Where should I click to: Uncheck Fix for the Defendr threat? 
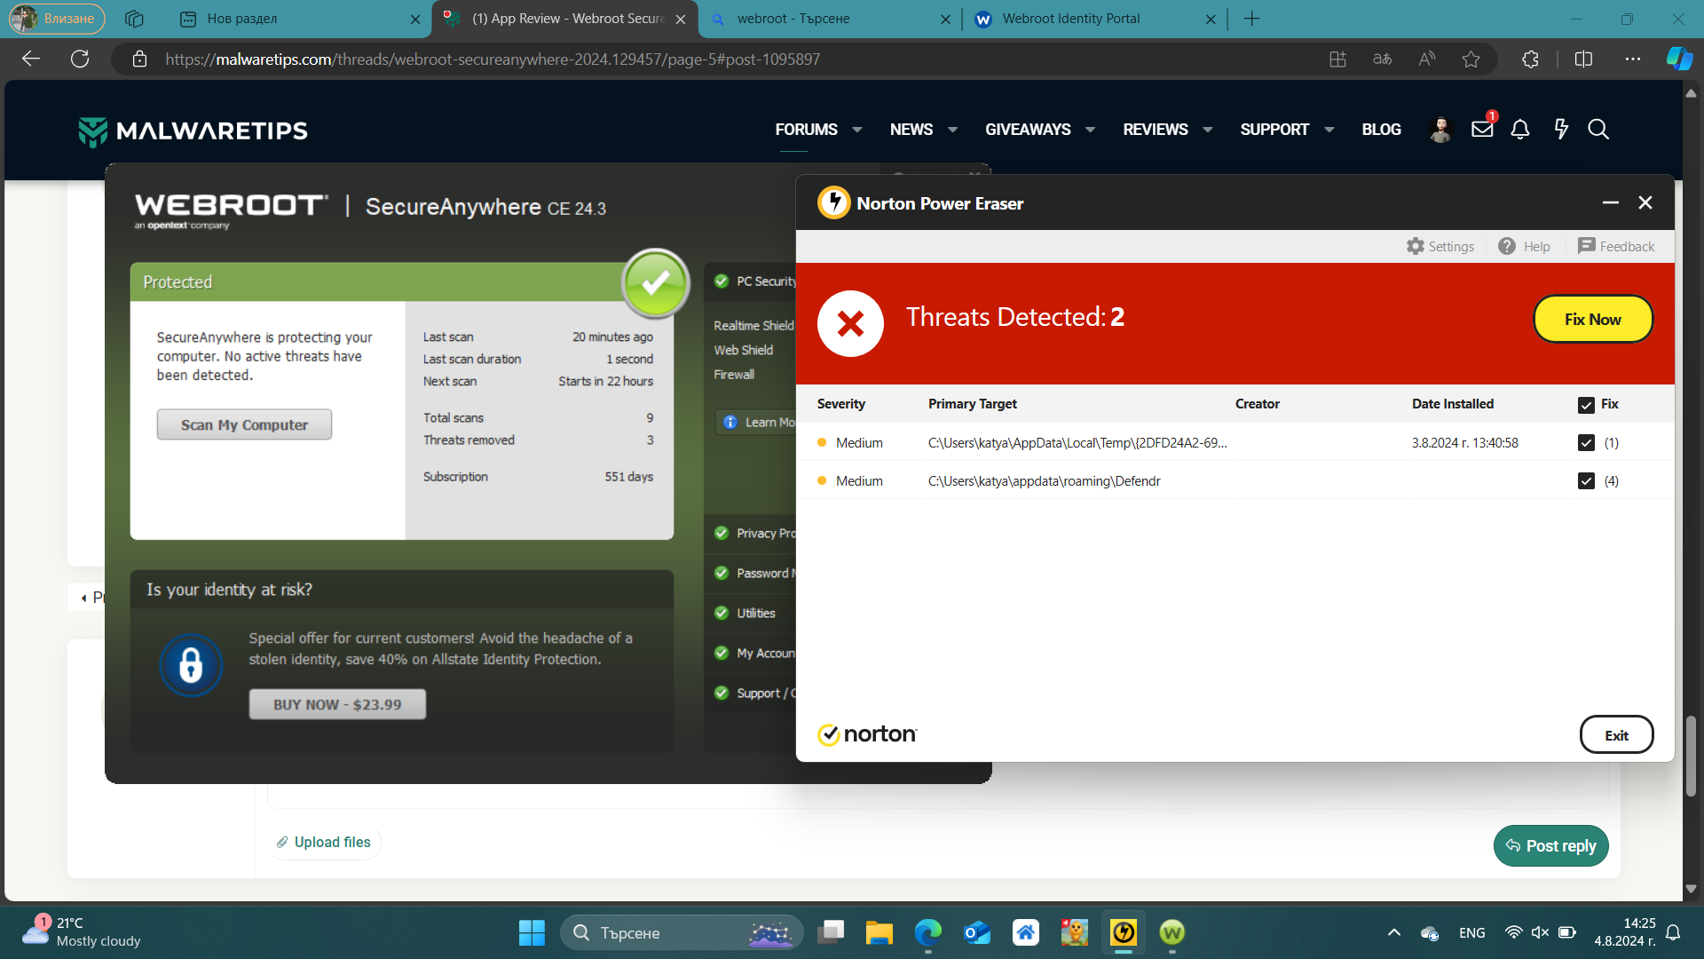coord(1586,480)
